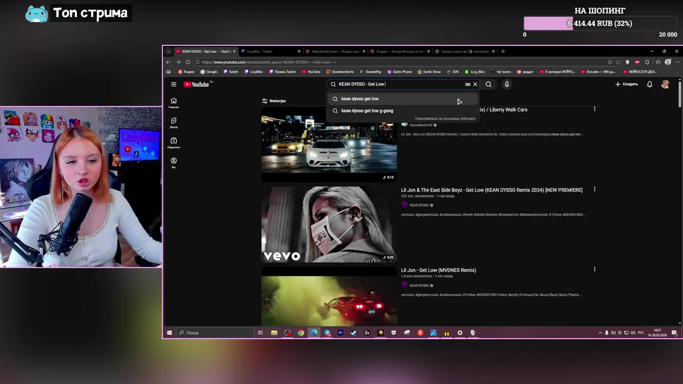
Task: Open Lil Jon & The East Side Boyz video title
Action: tap(491, 190)
